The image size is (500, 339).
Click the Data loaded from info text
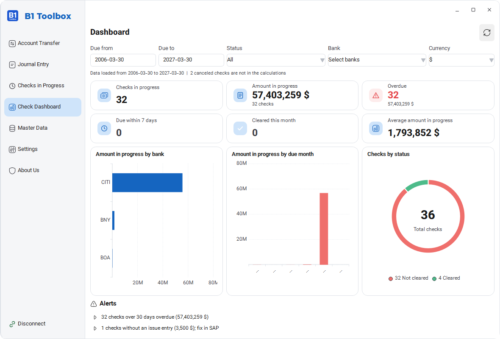188,73
